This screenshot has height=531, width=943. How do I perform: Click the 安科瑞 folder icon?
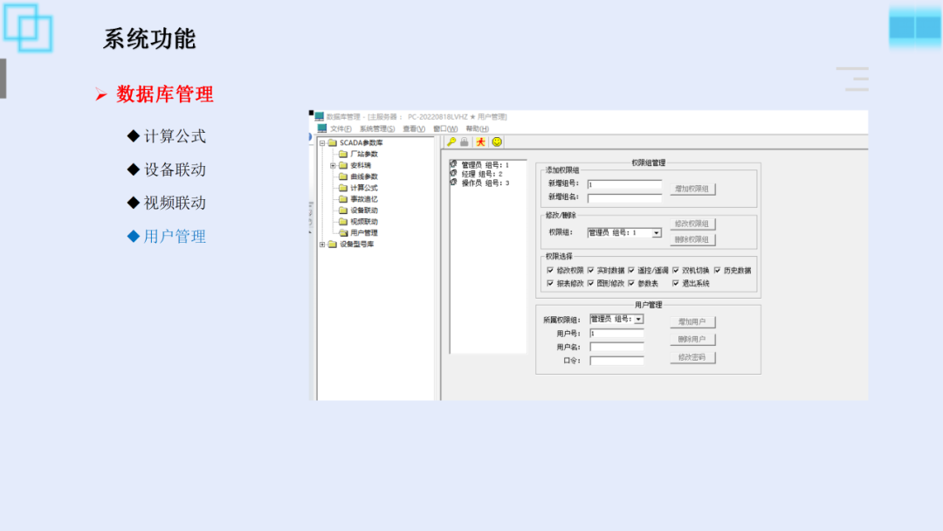343,165
